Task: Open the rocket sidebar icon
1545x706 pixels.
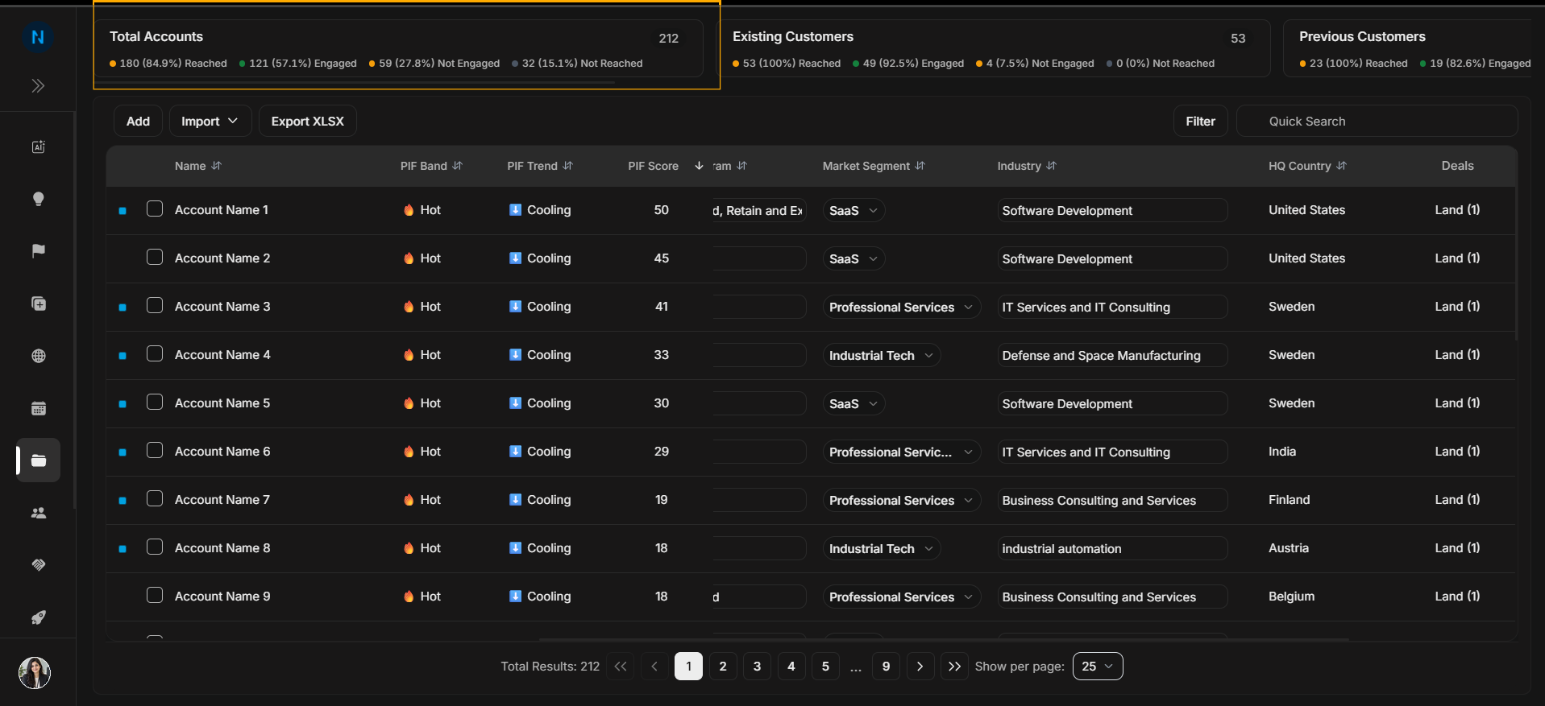Action: (x=38, y=617)
